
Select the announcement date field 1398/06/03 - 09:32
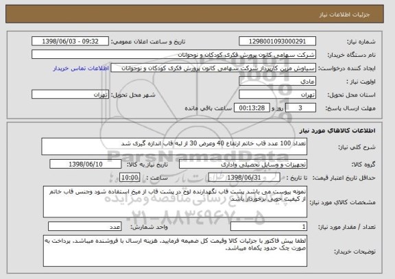tap(70, 41)
